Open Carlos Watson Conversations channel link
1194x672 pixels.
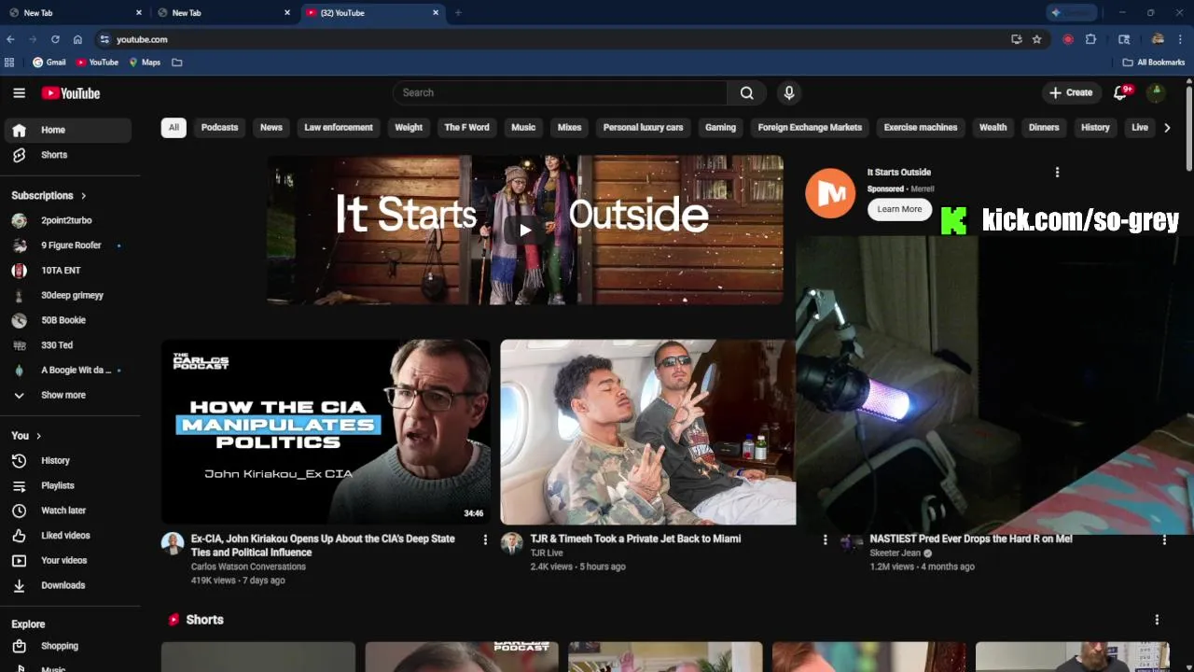coord(248,567)
